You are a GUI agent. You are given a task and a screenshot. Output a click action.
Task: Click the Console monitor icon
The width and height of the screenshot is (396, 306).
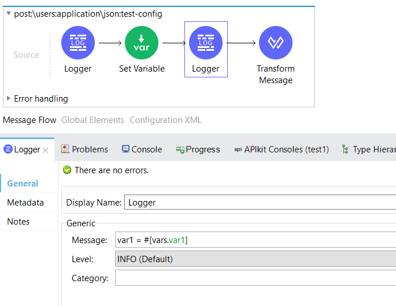point(125,149)
